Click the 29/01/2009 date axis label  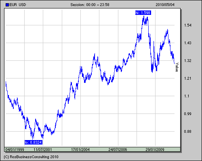(x=155, y=149)
